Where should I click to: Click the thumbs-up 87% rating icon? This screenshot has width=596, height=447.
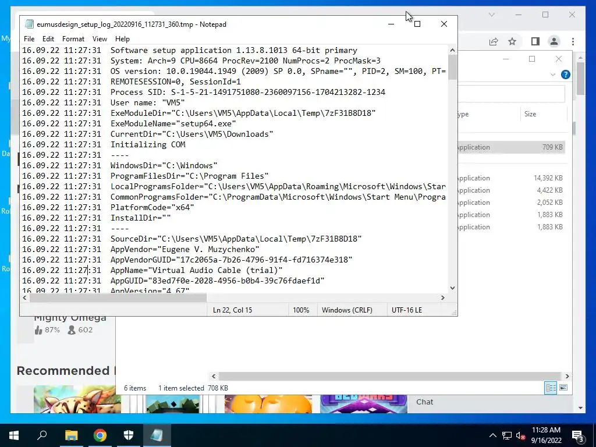tap(38, 330)
